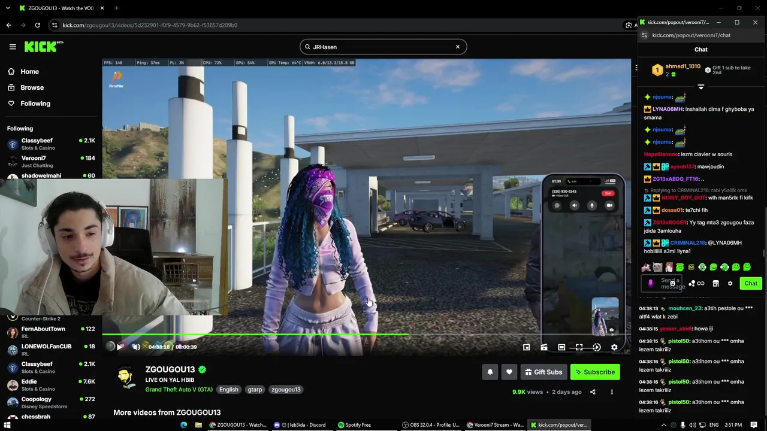Open Coopology channel in sidebar
This screenshot has width=767, height=431.
(51, 402)
